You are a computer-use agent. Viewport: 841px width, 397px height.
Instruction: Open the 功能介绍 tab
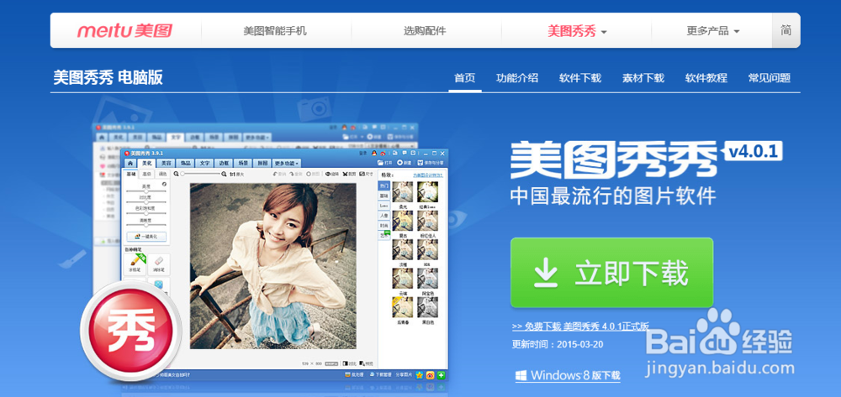pyautogui.click(x=517, y=78)
